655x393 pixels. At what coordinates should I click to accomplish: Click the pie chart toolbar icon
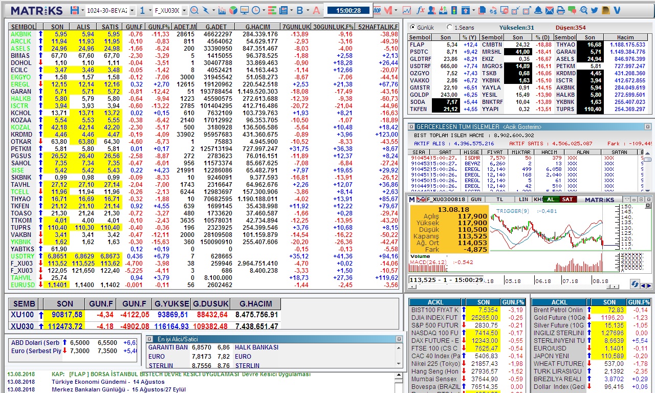[233, 10]
